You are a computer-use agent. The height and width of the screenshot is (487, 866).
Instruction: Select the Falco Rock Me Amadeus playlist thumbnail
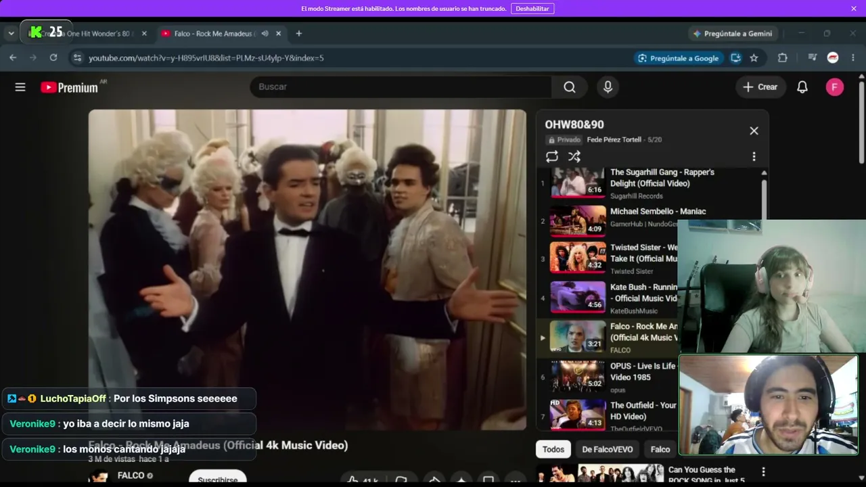pos(578,337)
